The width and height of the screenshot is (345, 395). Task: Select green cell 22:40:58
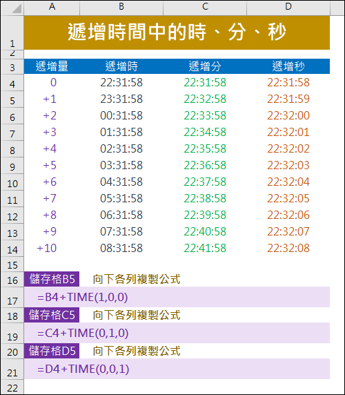pyautogui.click(x=205, y=232)
